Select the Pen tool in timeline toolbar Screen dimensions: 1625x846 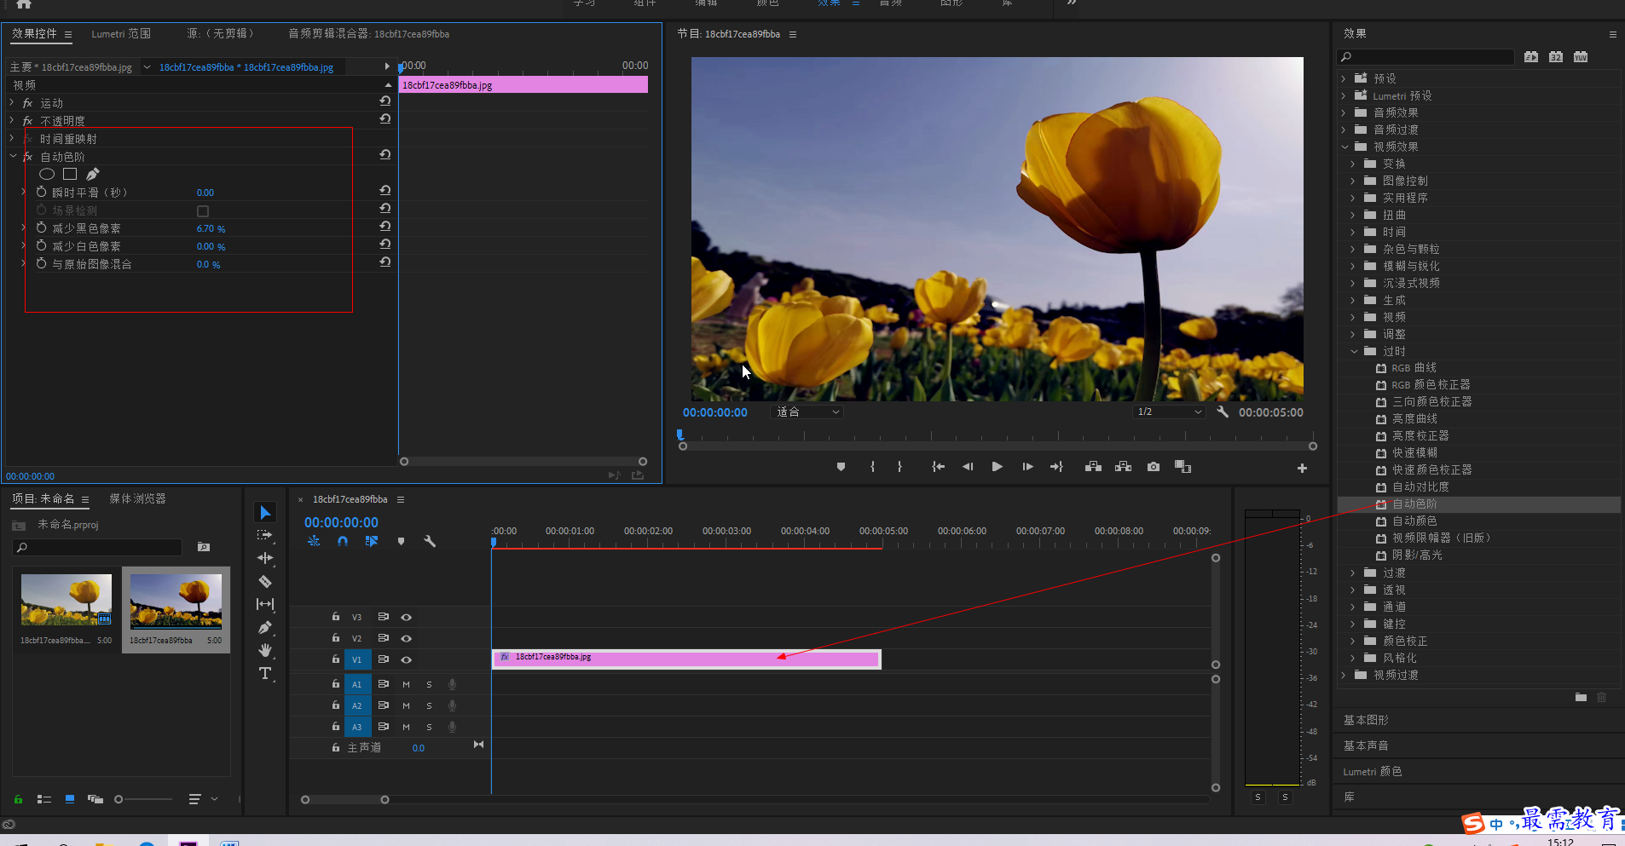pyautogui.click(x=265, y=628)
